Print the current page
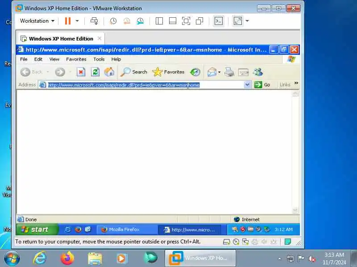Screen dimensions: 357x267 [229, 72]
